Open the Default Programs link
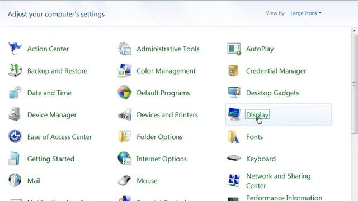358x201 pixels. (163, 93)
